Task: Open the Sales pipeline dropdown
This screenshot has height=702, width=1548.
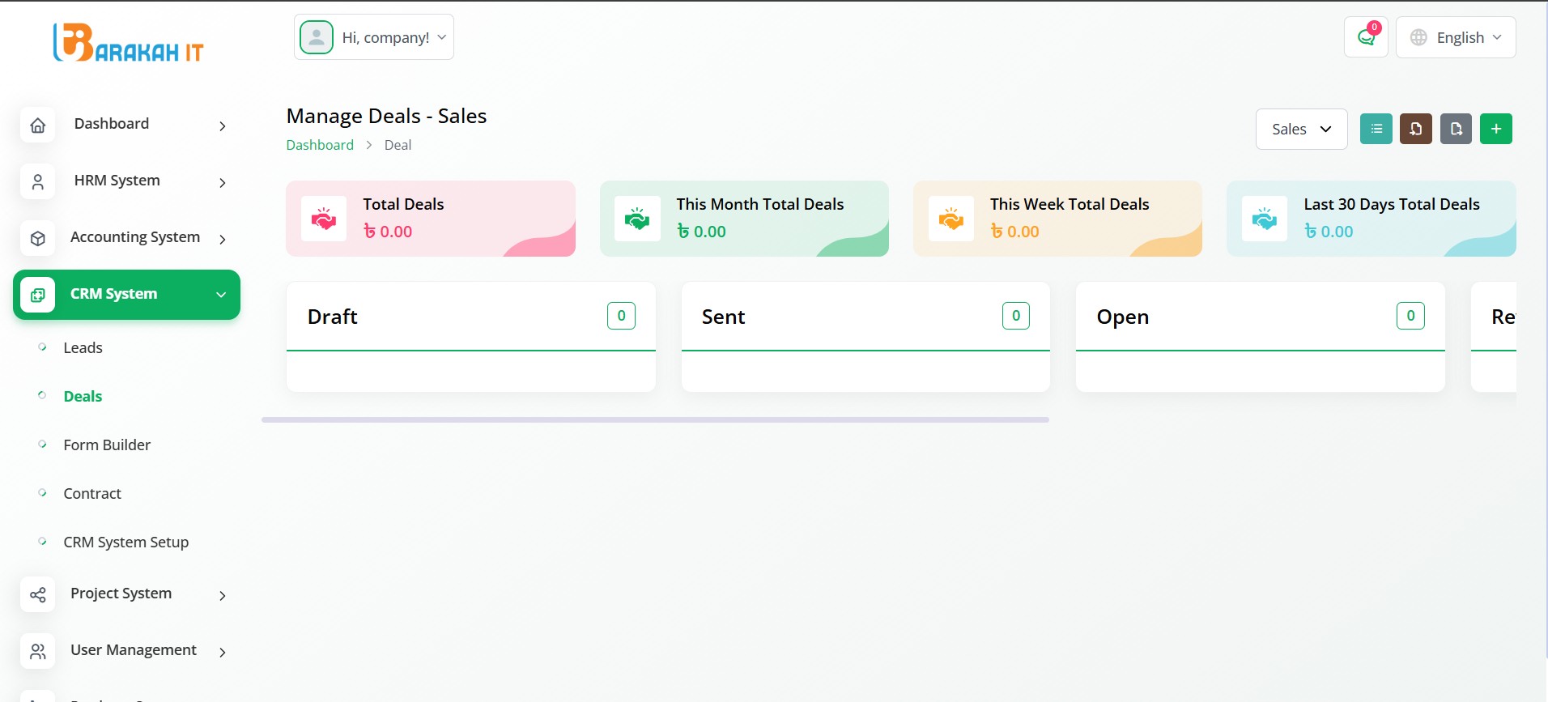Action: [1300, 129]
